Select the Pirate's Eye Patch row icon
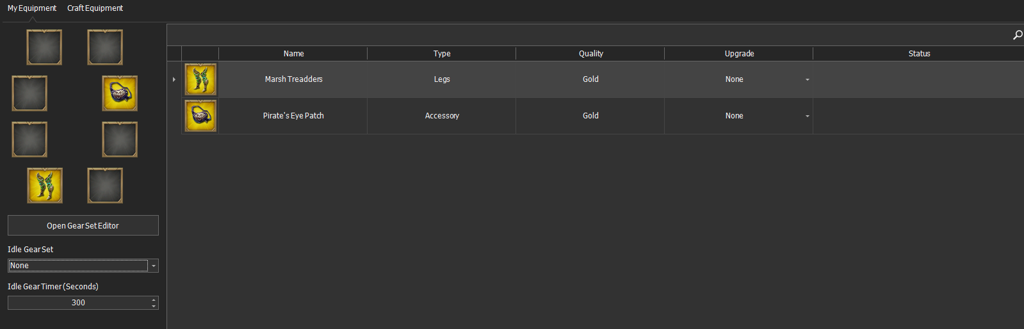The image size is (1024, 329). coord(200,116)
